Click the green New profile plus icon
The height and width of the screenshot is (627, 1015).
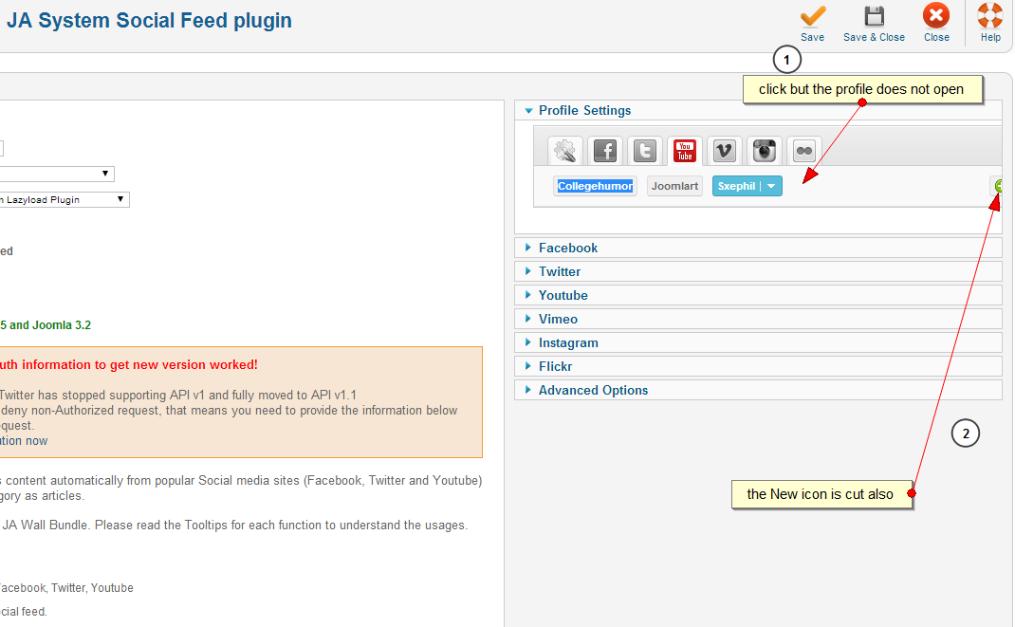999,186
